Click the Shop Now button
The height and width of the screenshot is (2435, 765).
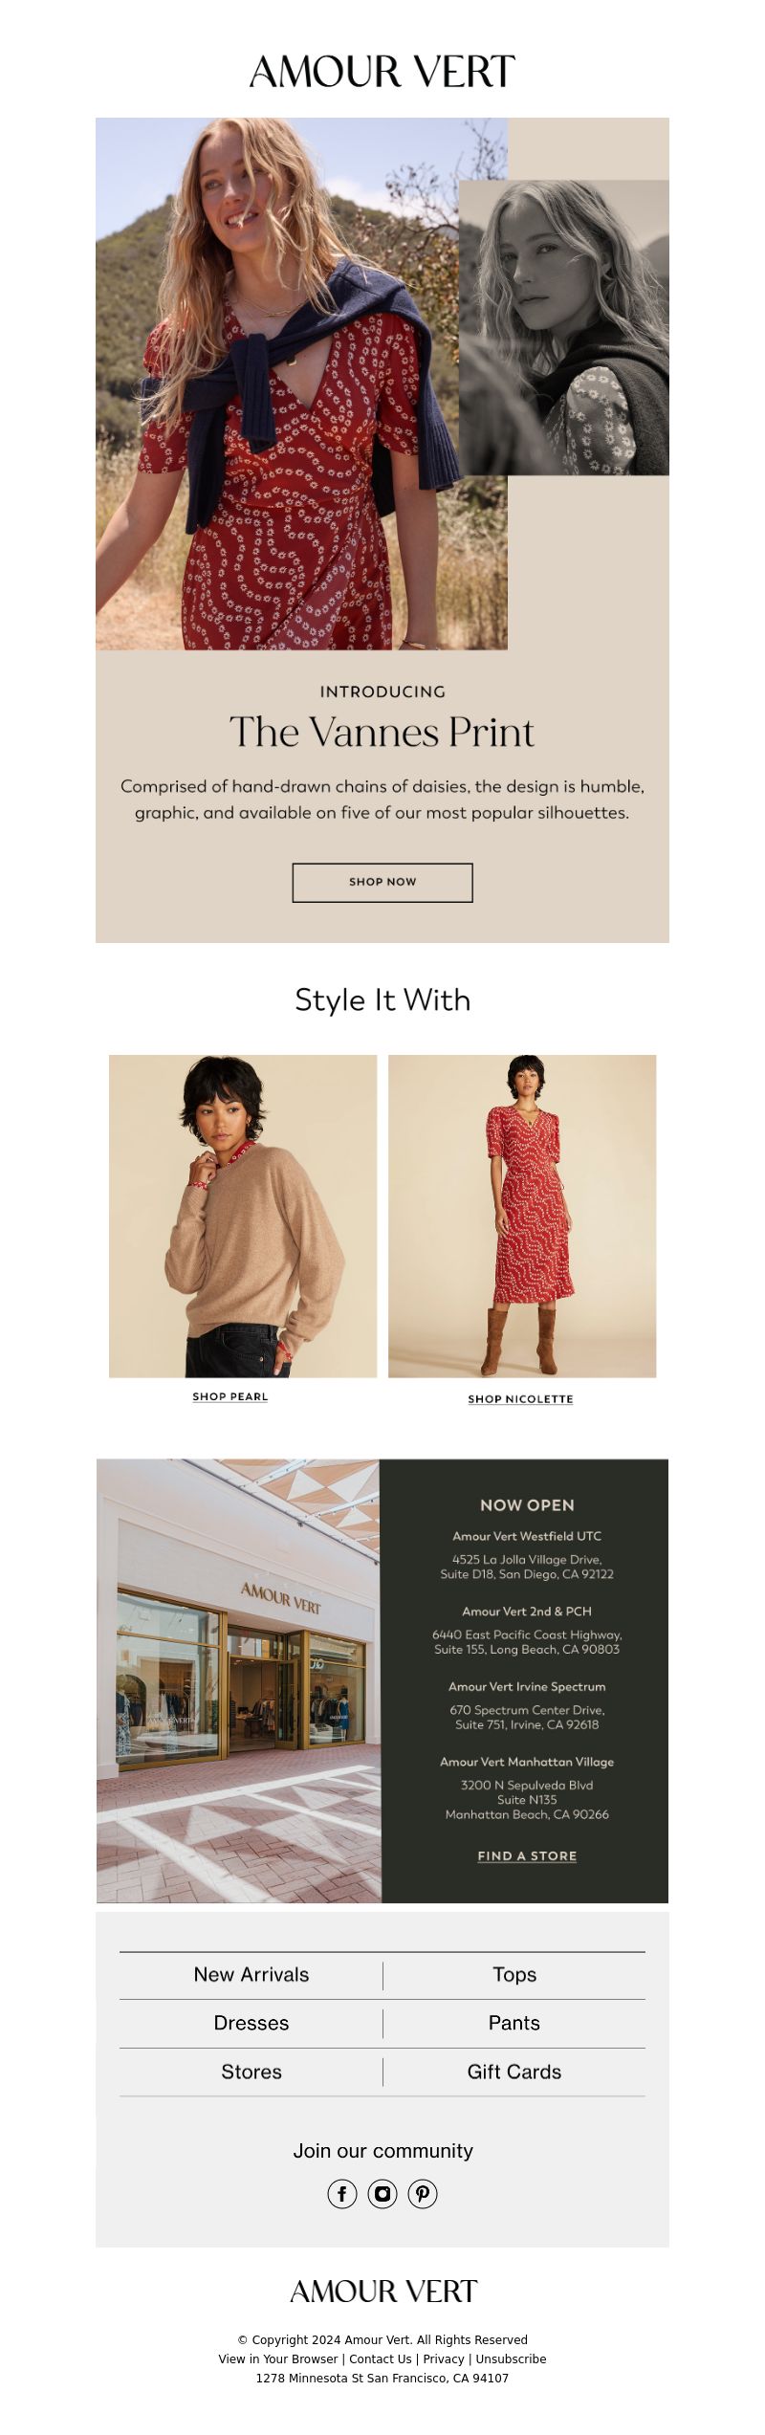(x=382, y=882)
